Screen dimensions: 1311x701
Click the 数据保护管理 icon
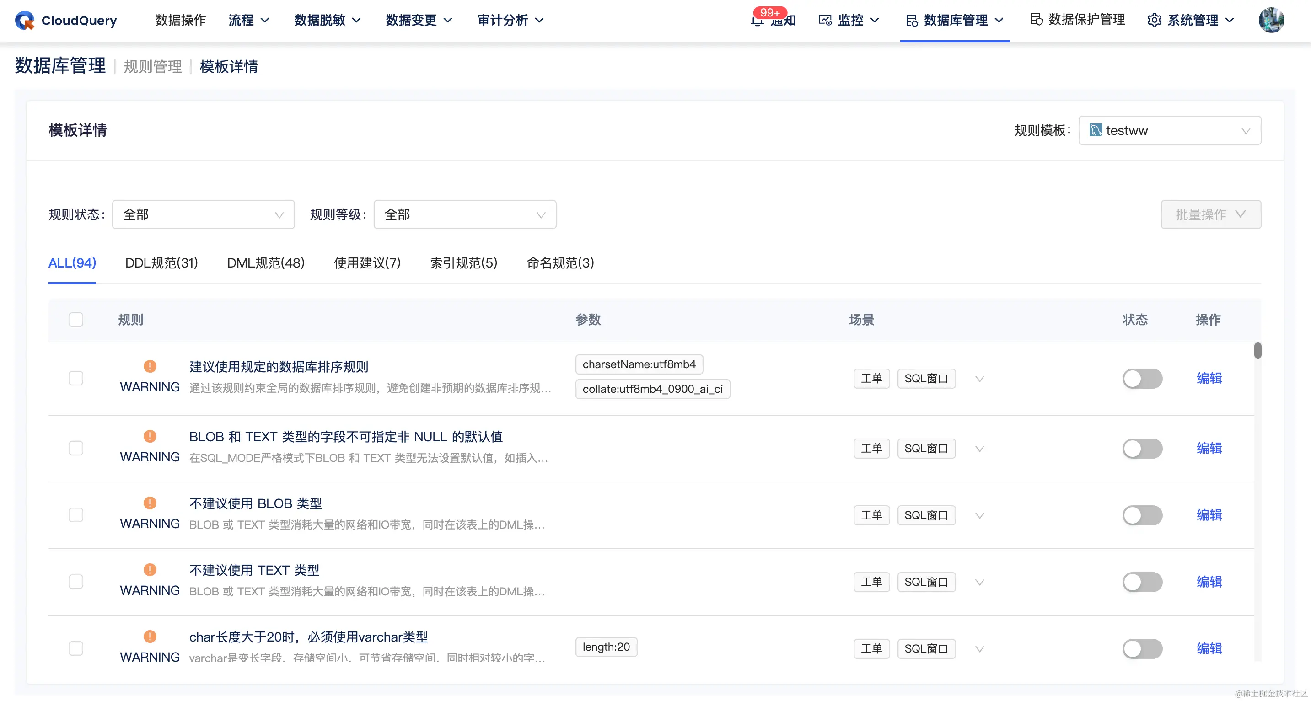coord(1037,19)
